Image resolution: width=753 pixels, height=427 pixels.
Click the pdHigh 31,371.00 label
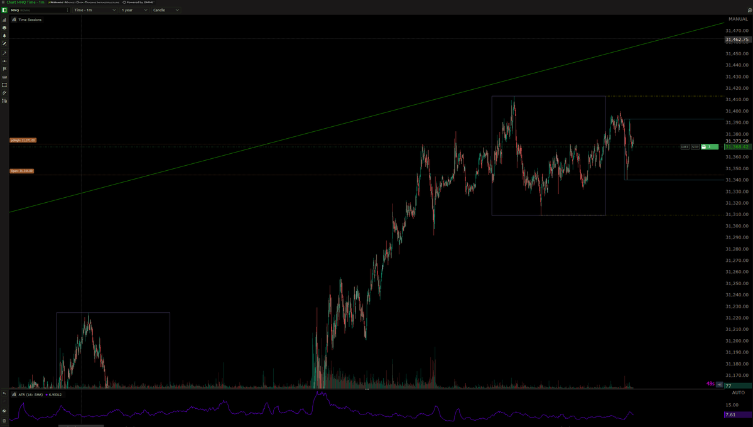pos(23,140)
